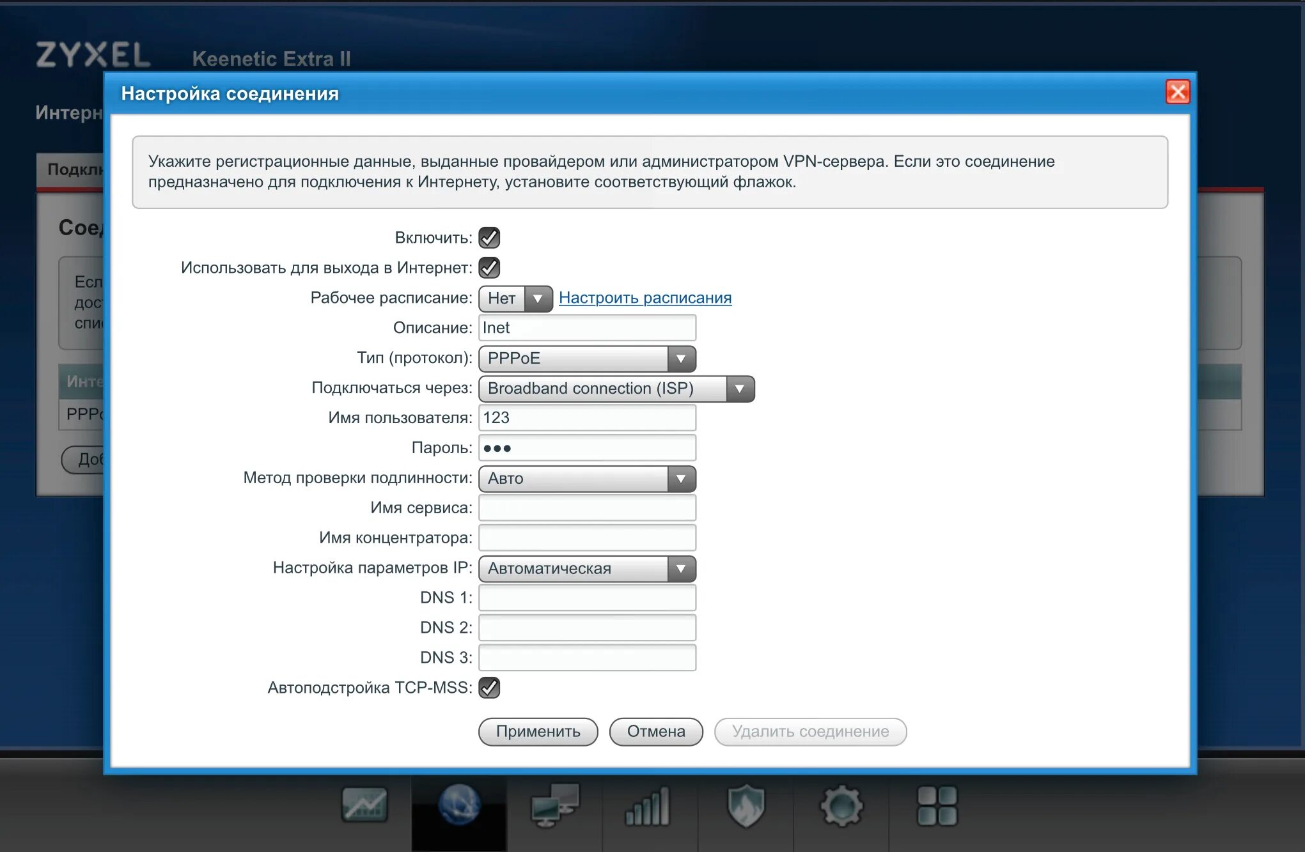Disable the TCP-MSS auto-adjust checkbox

click(x=489, y=688)
